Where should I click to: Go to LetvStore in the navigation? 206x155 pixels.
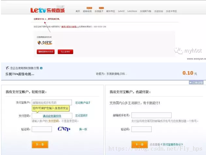pyautogui.click(x=132, y=11)
